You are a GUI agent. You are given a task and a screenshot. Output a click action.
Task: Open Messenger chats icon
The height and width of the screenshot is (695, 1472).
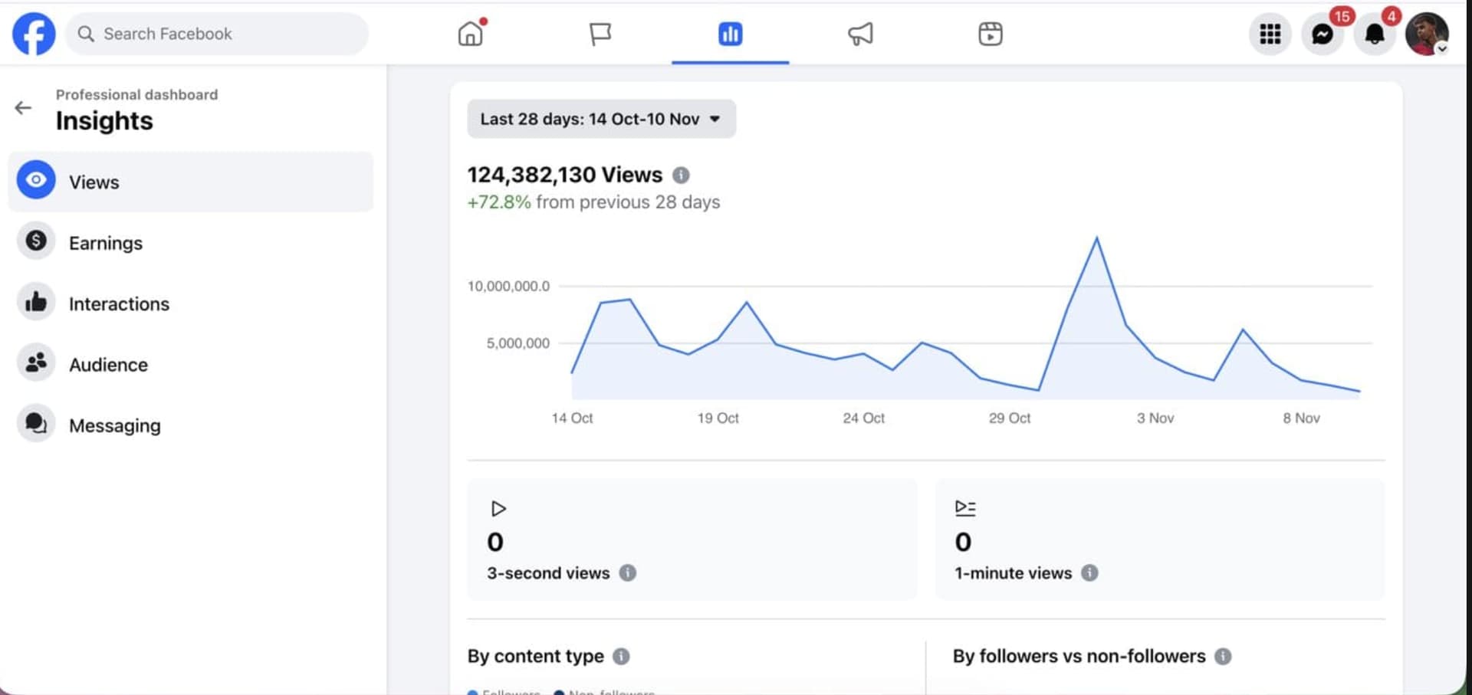click(x=1322, y=34)
